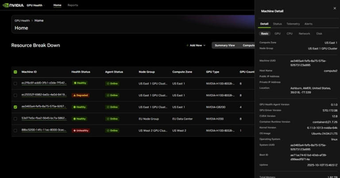The image size is (340, 178).
Task: Show the GPU sub-tab details
Action: (x=277, y=34)
